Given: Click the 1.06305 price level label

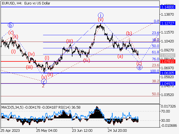Looking at the screenshot, I should [x=168, y=73].
